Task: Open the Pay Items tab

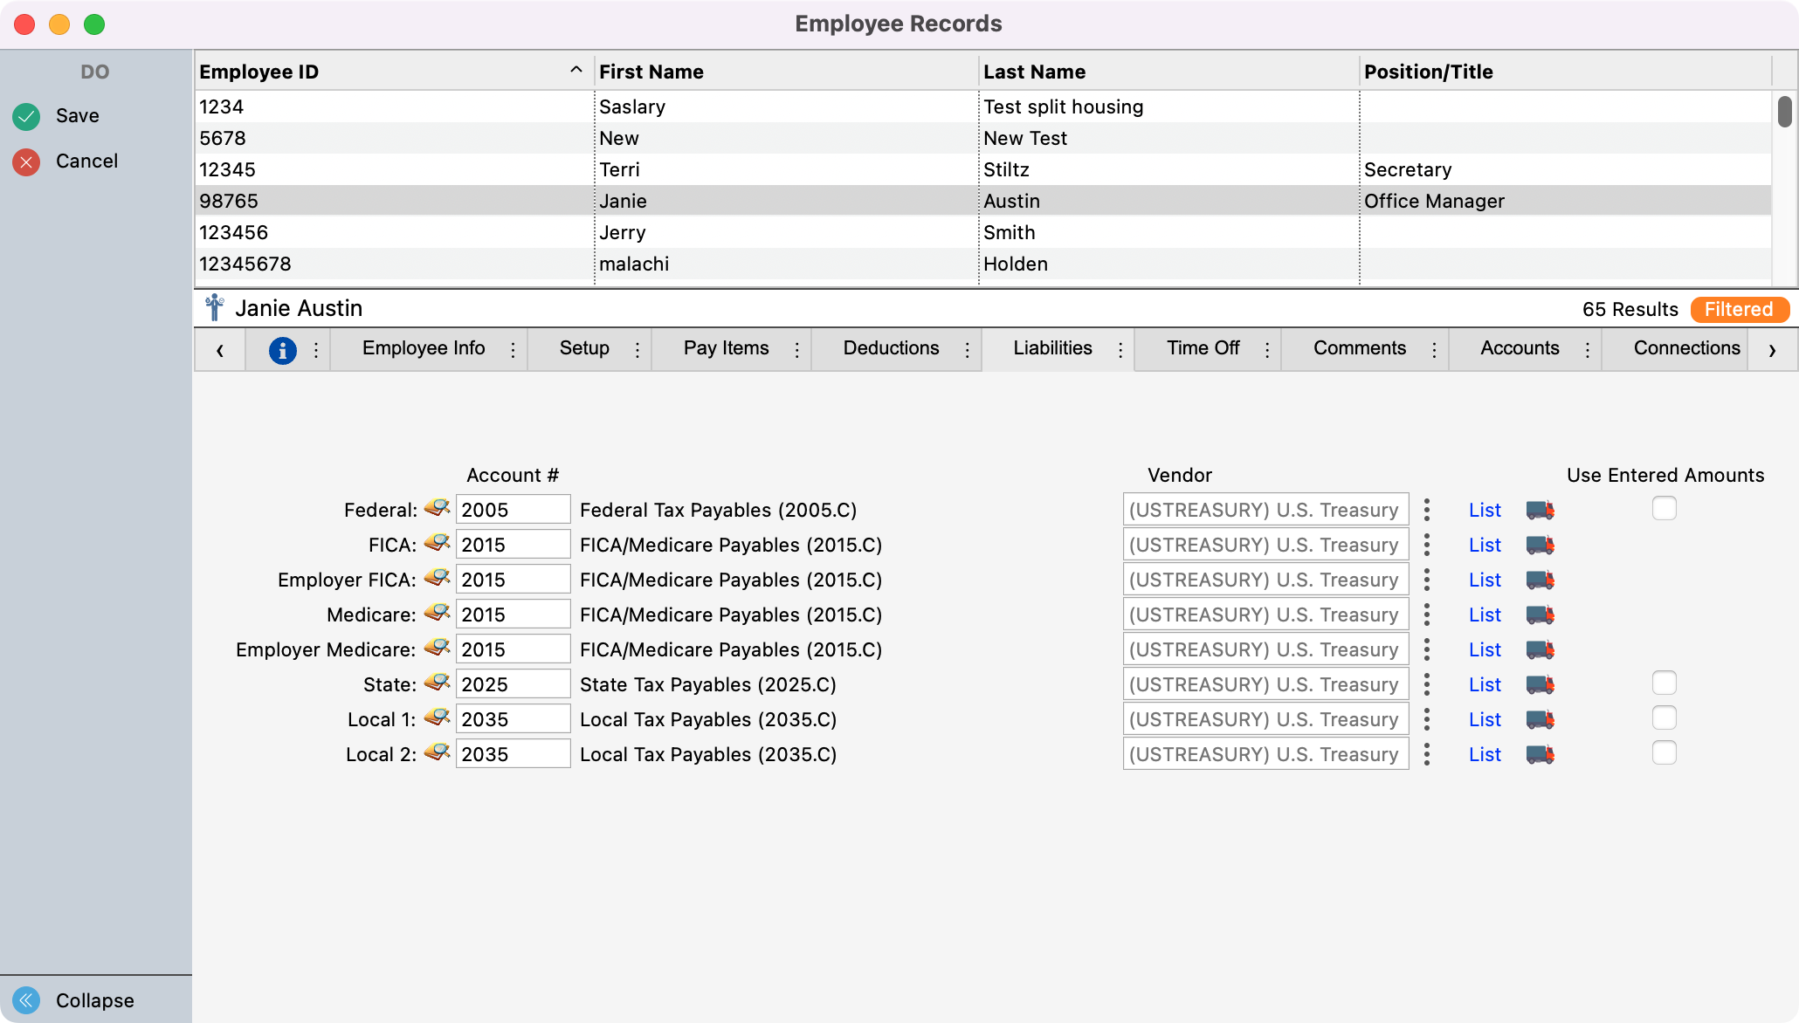Action: 726,348
